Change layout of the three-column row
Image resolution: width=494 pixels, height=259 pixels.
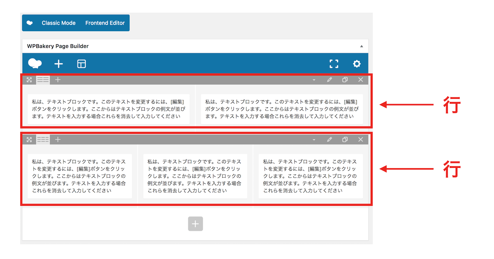43,140
